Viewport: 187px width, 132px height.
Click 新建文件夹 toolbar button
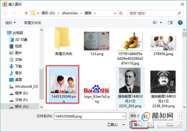33,23
